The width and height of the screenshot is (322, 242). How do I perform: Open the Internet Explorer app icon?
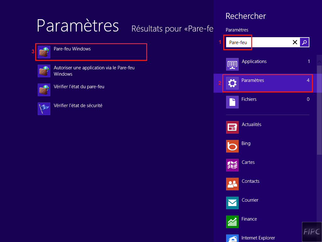tap(232, 238)
